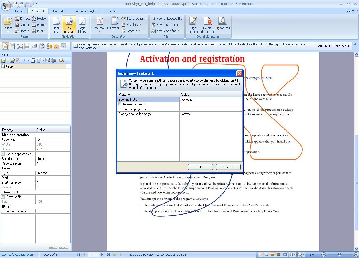Switch to the Home ribbon tab
Viewport: 359px width, 258px height.
click(19, 11)
